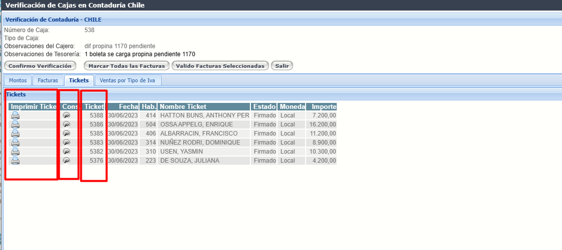562x250 pixels.
Task: Click name USEN, YASMIN
Action: point(181,152)
